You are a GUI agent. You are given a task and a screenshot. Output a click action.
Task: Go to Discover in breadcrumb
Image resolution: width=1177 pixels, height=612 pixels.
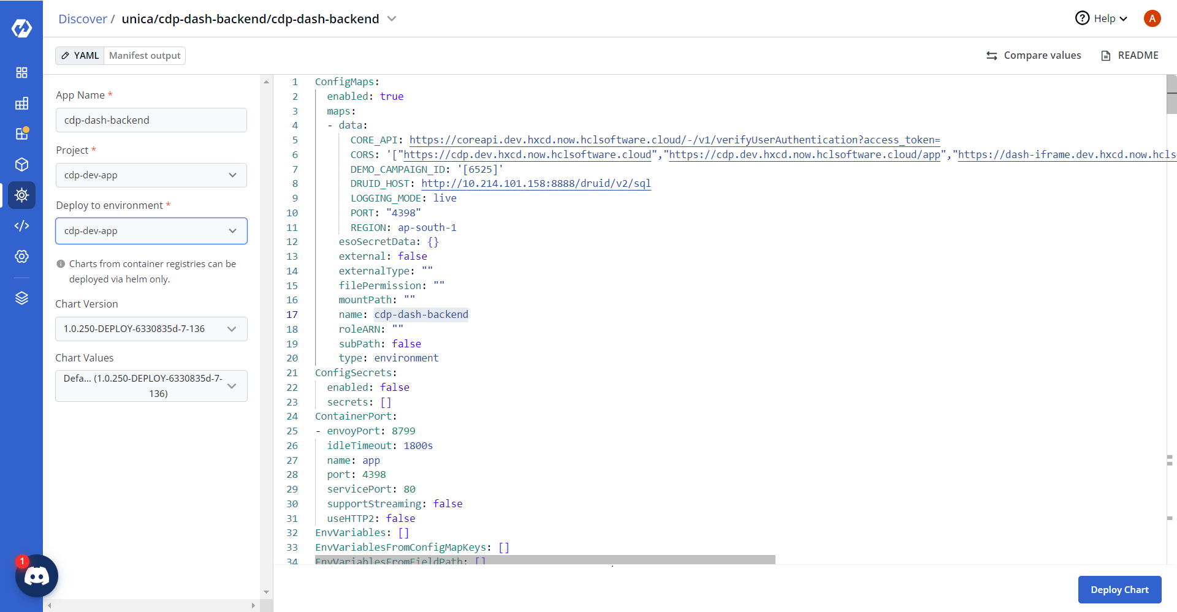[83, 19]
